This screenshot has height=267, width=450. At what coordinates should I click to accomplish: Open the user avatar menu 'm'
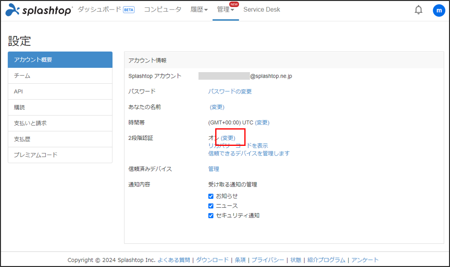click(439, 10)
